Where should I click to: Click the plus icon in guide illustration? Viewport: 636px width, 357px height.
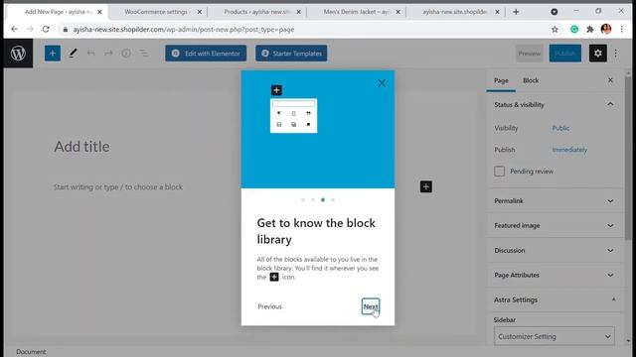click(276, 90)
